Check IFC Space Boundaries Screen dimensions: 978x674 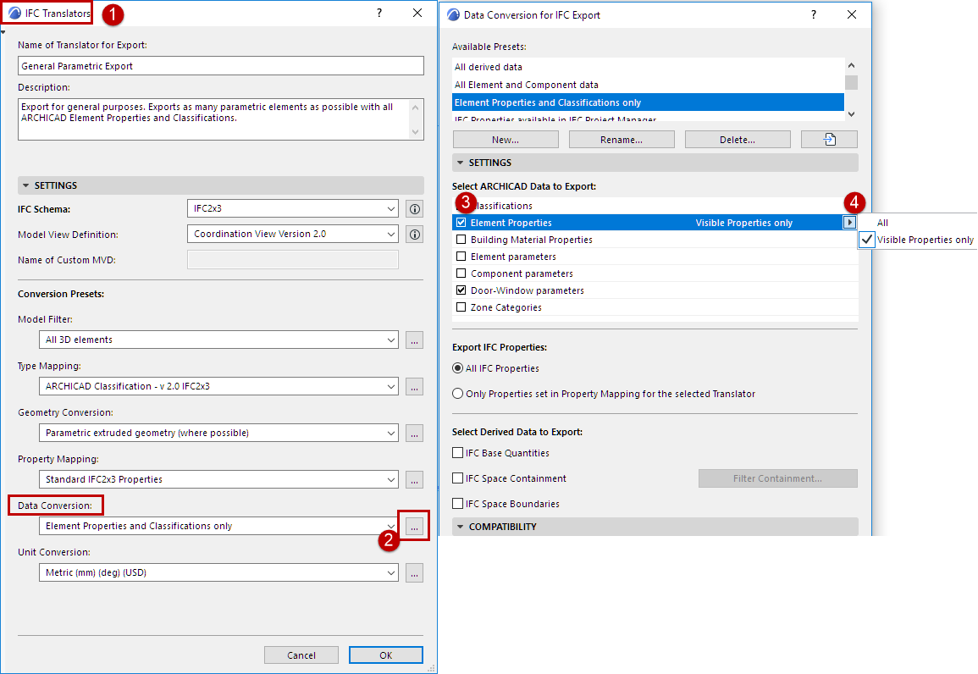pyautogui.click(x=458, y=503)
